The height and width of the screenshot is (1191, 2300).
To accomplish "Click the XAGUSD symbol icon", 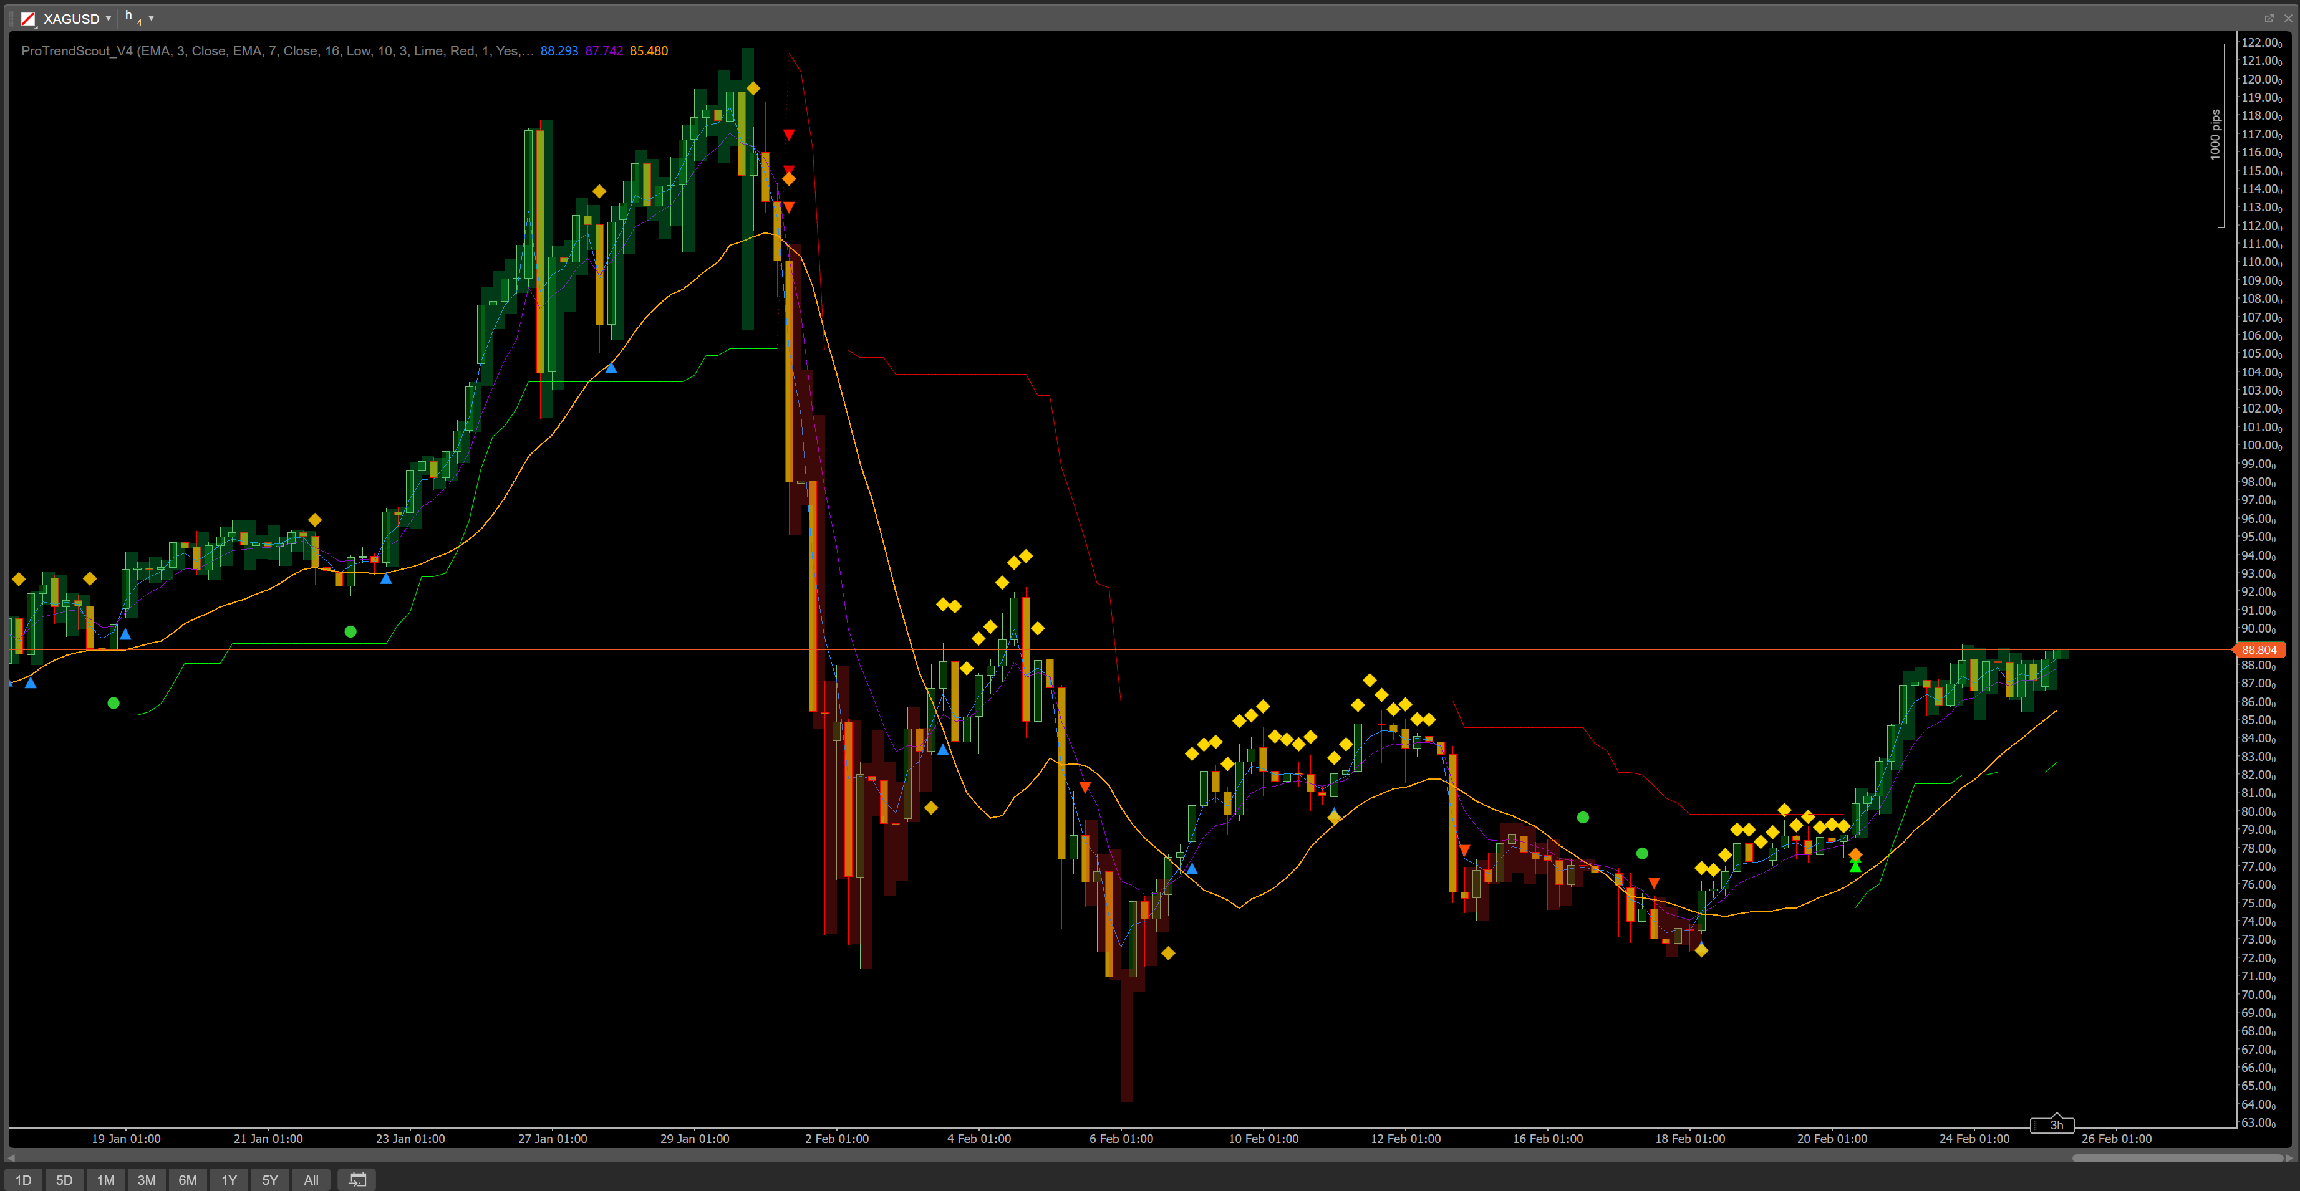I will [x=27, y=19].
